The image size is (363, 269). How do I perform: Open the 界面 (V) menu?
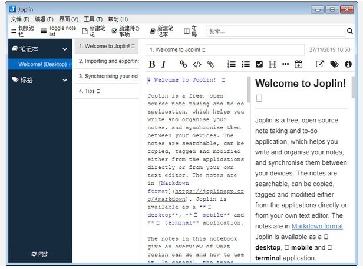69,19
